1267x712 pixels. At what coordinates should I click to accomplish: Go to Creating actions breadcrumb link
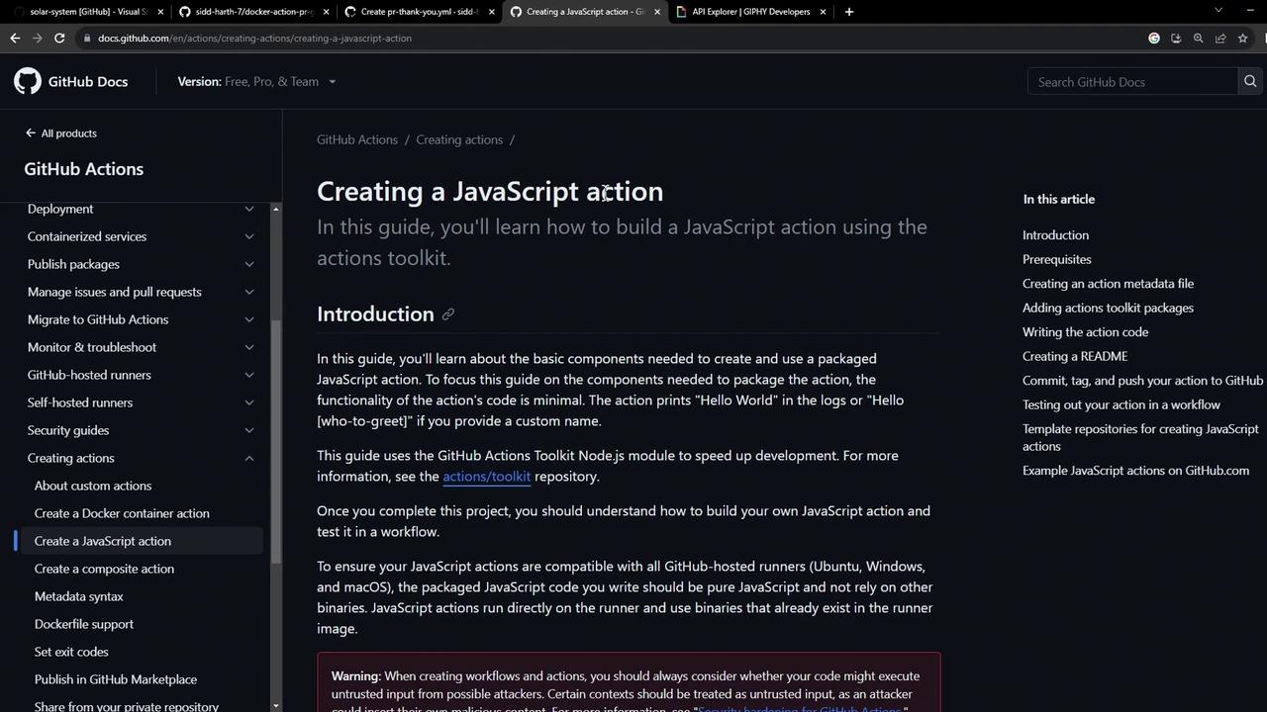pyautogui.click(x=459, y=139)
